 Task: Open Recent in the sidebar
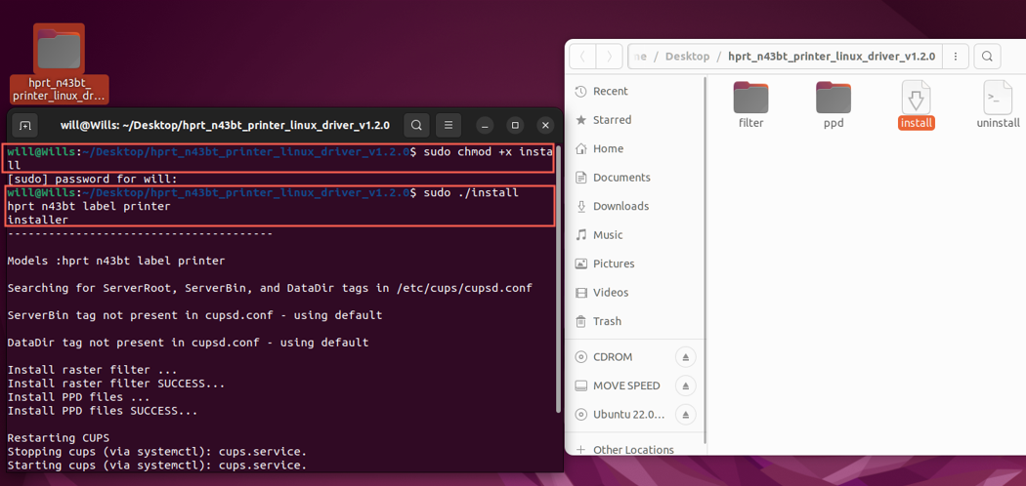click(x=635, y=92)
